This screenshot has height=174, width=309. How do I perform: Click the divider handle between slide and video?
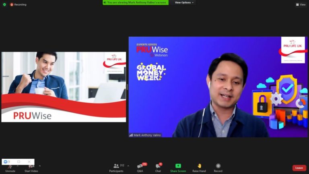(127, 87)
